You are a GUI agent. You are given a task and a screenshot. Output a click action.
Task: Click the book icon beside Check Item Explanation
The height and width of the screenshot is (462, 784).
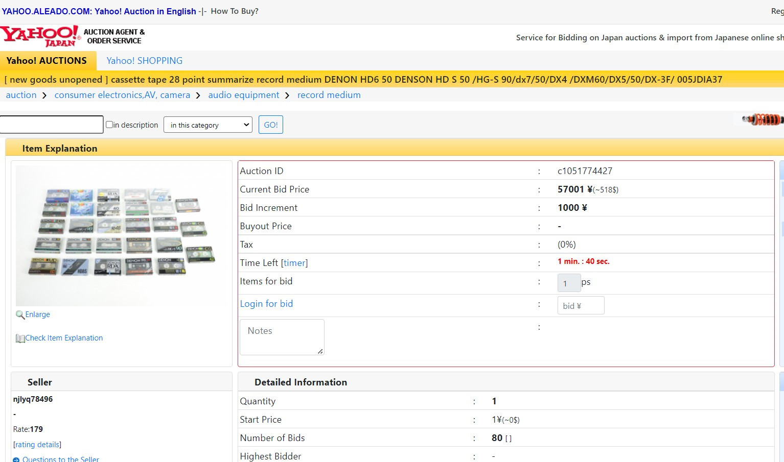coord(20,338)
